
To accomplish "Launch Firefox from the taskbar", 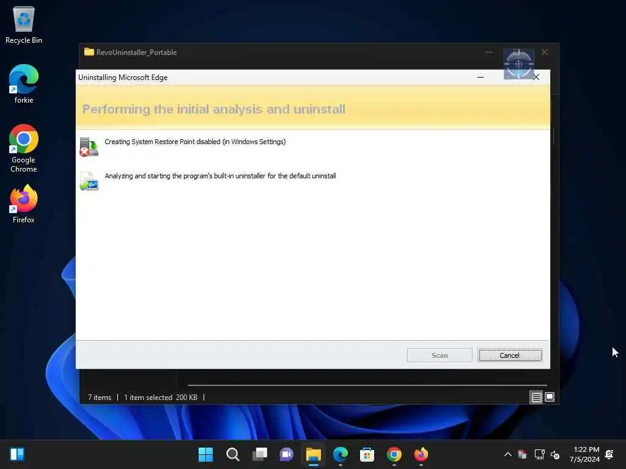I will [x=421, y=454].
